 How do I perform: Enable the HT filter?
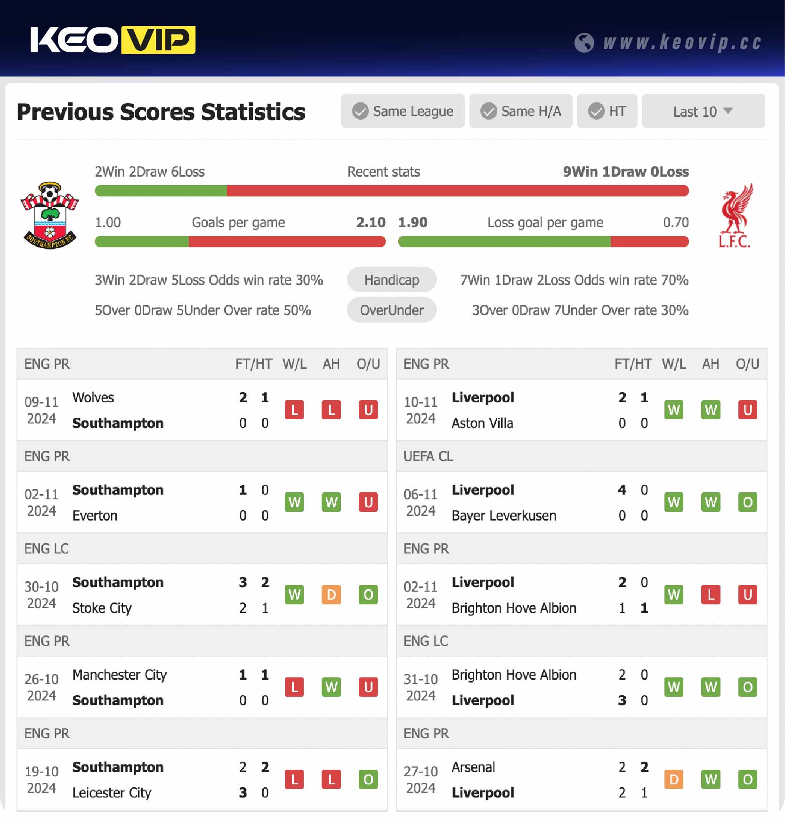607,111
